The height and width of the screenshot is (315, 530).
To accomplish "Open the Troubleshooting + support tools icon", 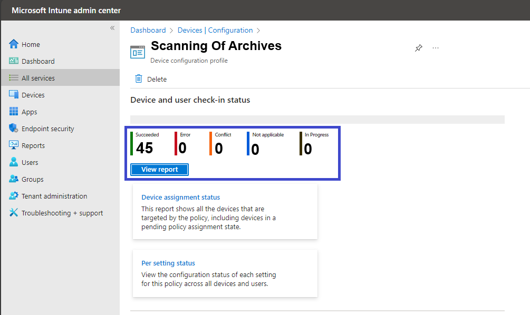I will point(14,213).
